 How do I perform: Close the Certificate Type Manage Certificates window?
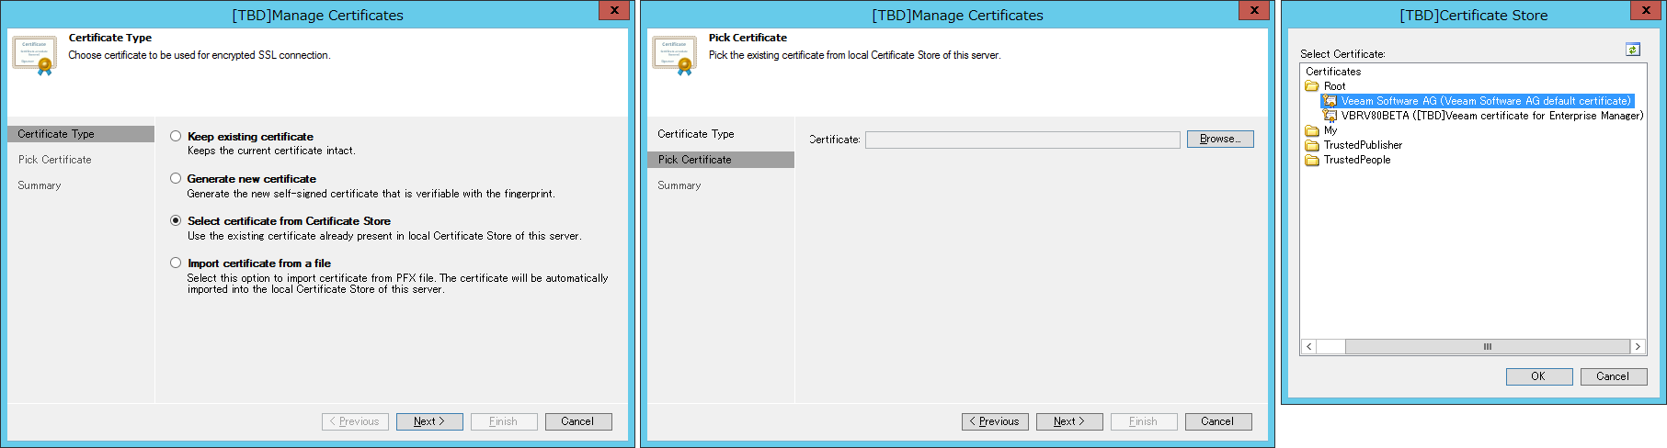click(x=613, y=10)
